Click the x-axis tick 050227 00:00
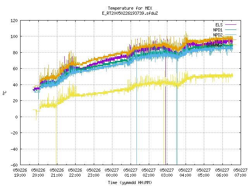248x186 pixels. pyautogui.click(x=112, y=173)
